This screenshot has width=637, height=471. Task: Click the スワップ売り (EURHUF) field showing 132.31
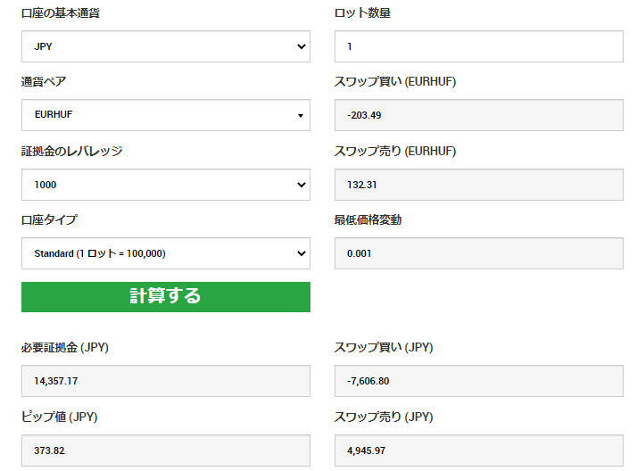[479, 185]
